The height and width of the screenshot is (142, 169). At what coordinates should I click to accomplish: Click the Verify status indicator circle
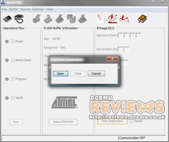coord(7,98)
